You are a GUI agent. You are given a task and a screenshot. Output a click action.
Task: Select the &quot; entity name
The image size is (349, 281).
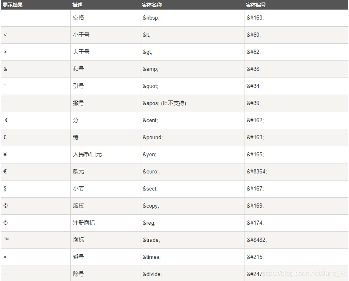(x=150, y=86)
